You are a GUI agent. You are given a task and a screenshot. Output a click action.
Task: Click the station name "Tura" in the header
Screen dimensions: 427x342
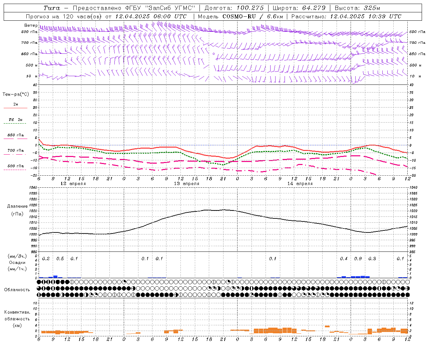(x=52, y=8)
